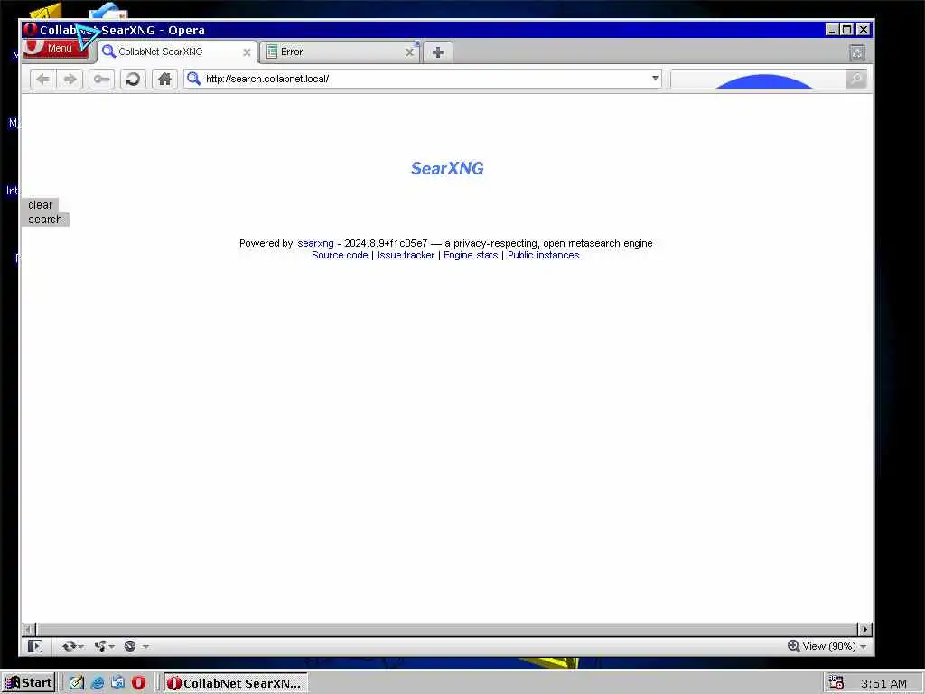925x694 pixels.
Task: Click the system tray icon beside the clock
Action: (836, 683)
